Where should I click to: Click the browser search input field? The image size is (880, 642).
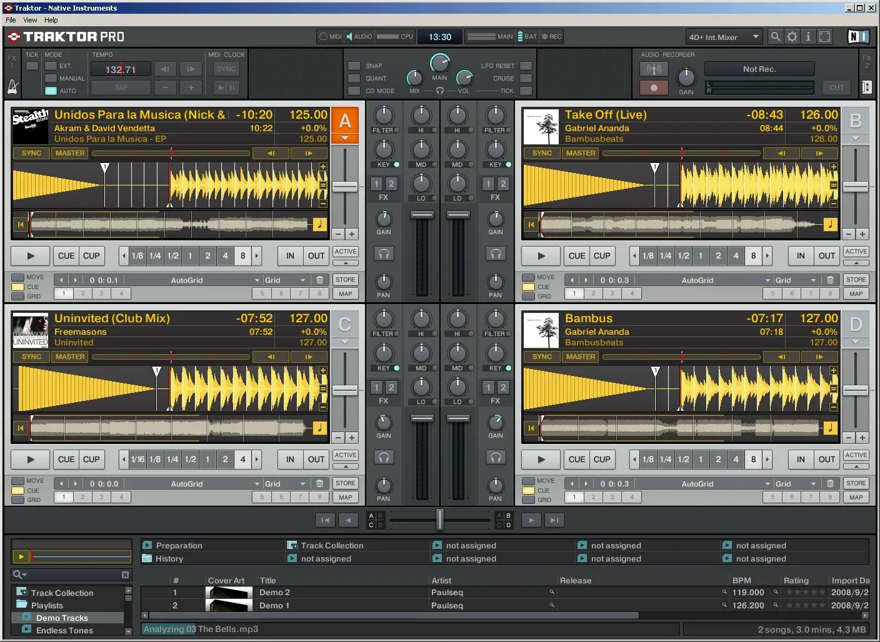[69, 575]
